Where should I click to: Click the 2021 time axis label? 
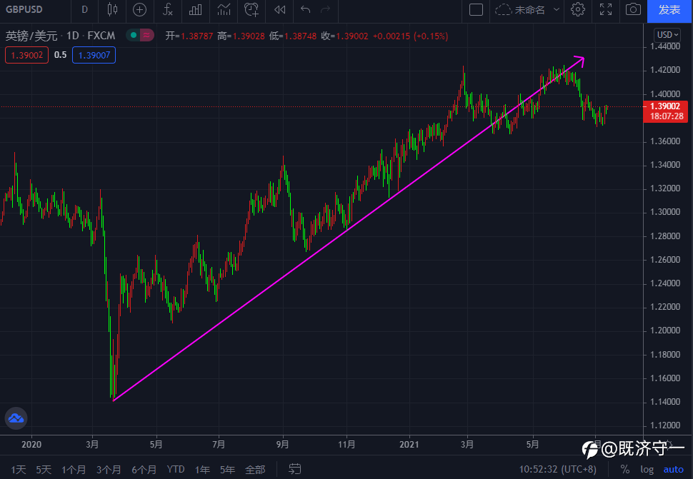(409, 444)
